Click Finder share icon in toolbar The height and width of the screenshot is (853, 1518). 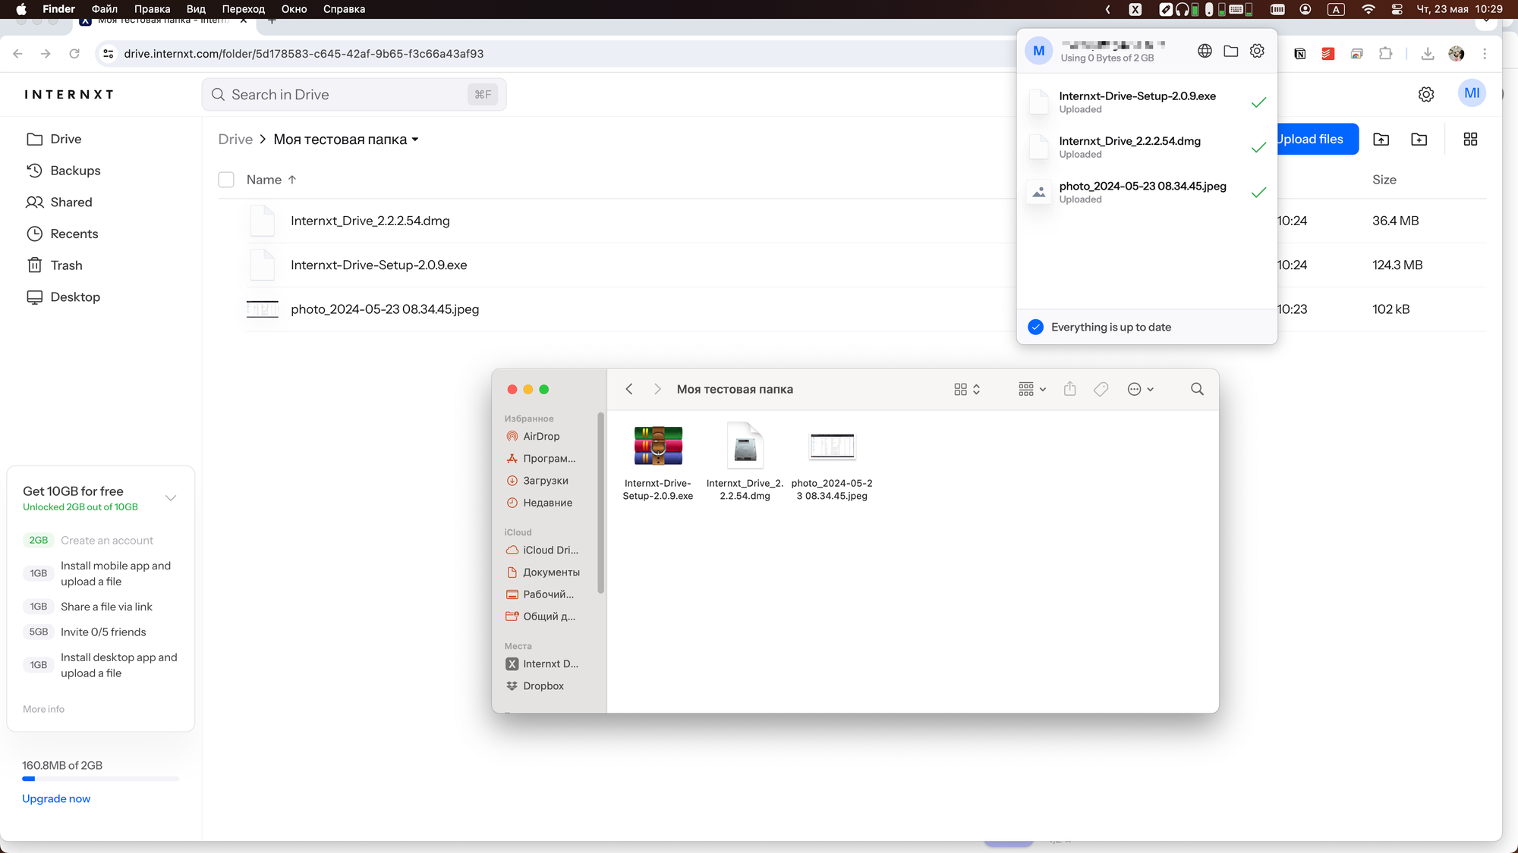pyautogui.click(x=1069, y=389)
